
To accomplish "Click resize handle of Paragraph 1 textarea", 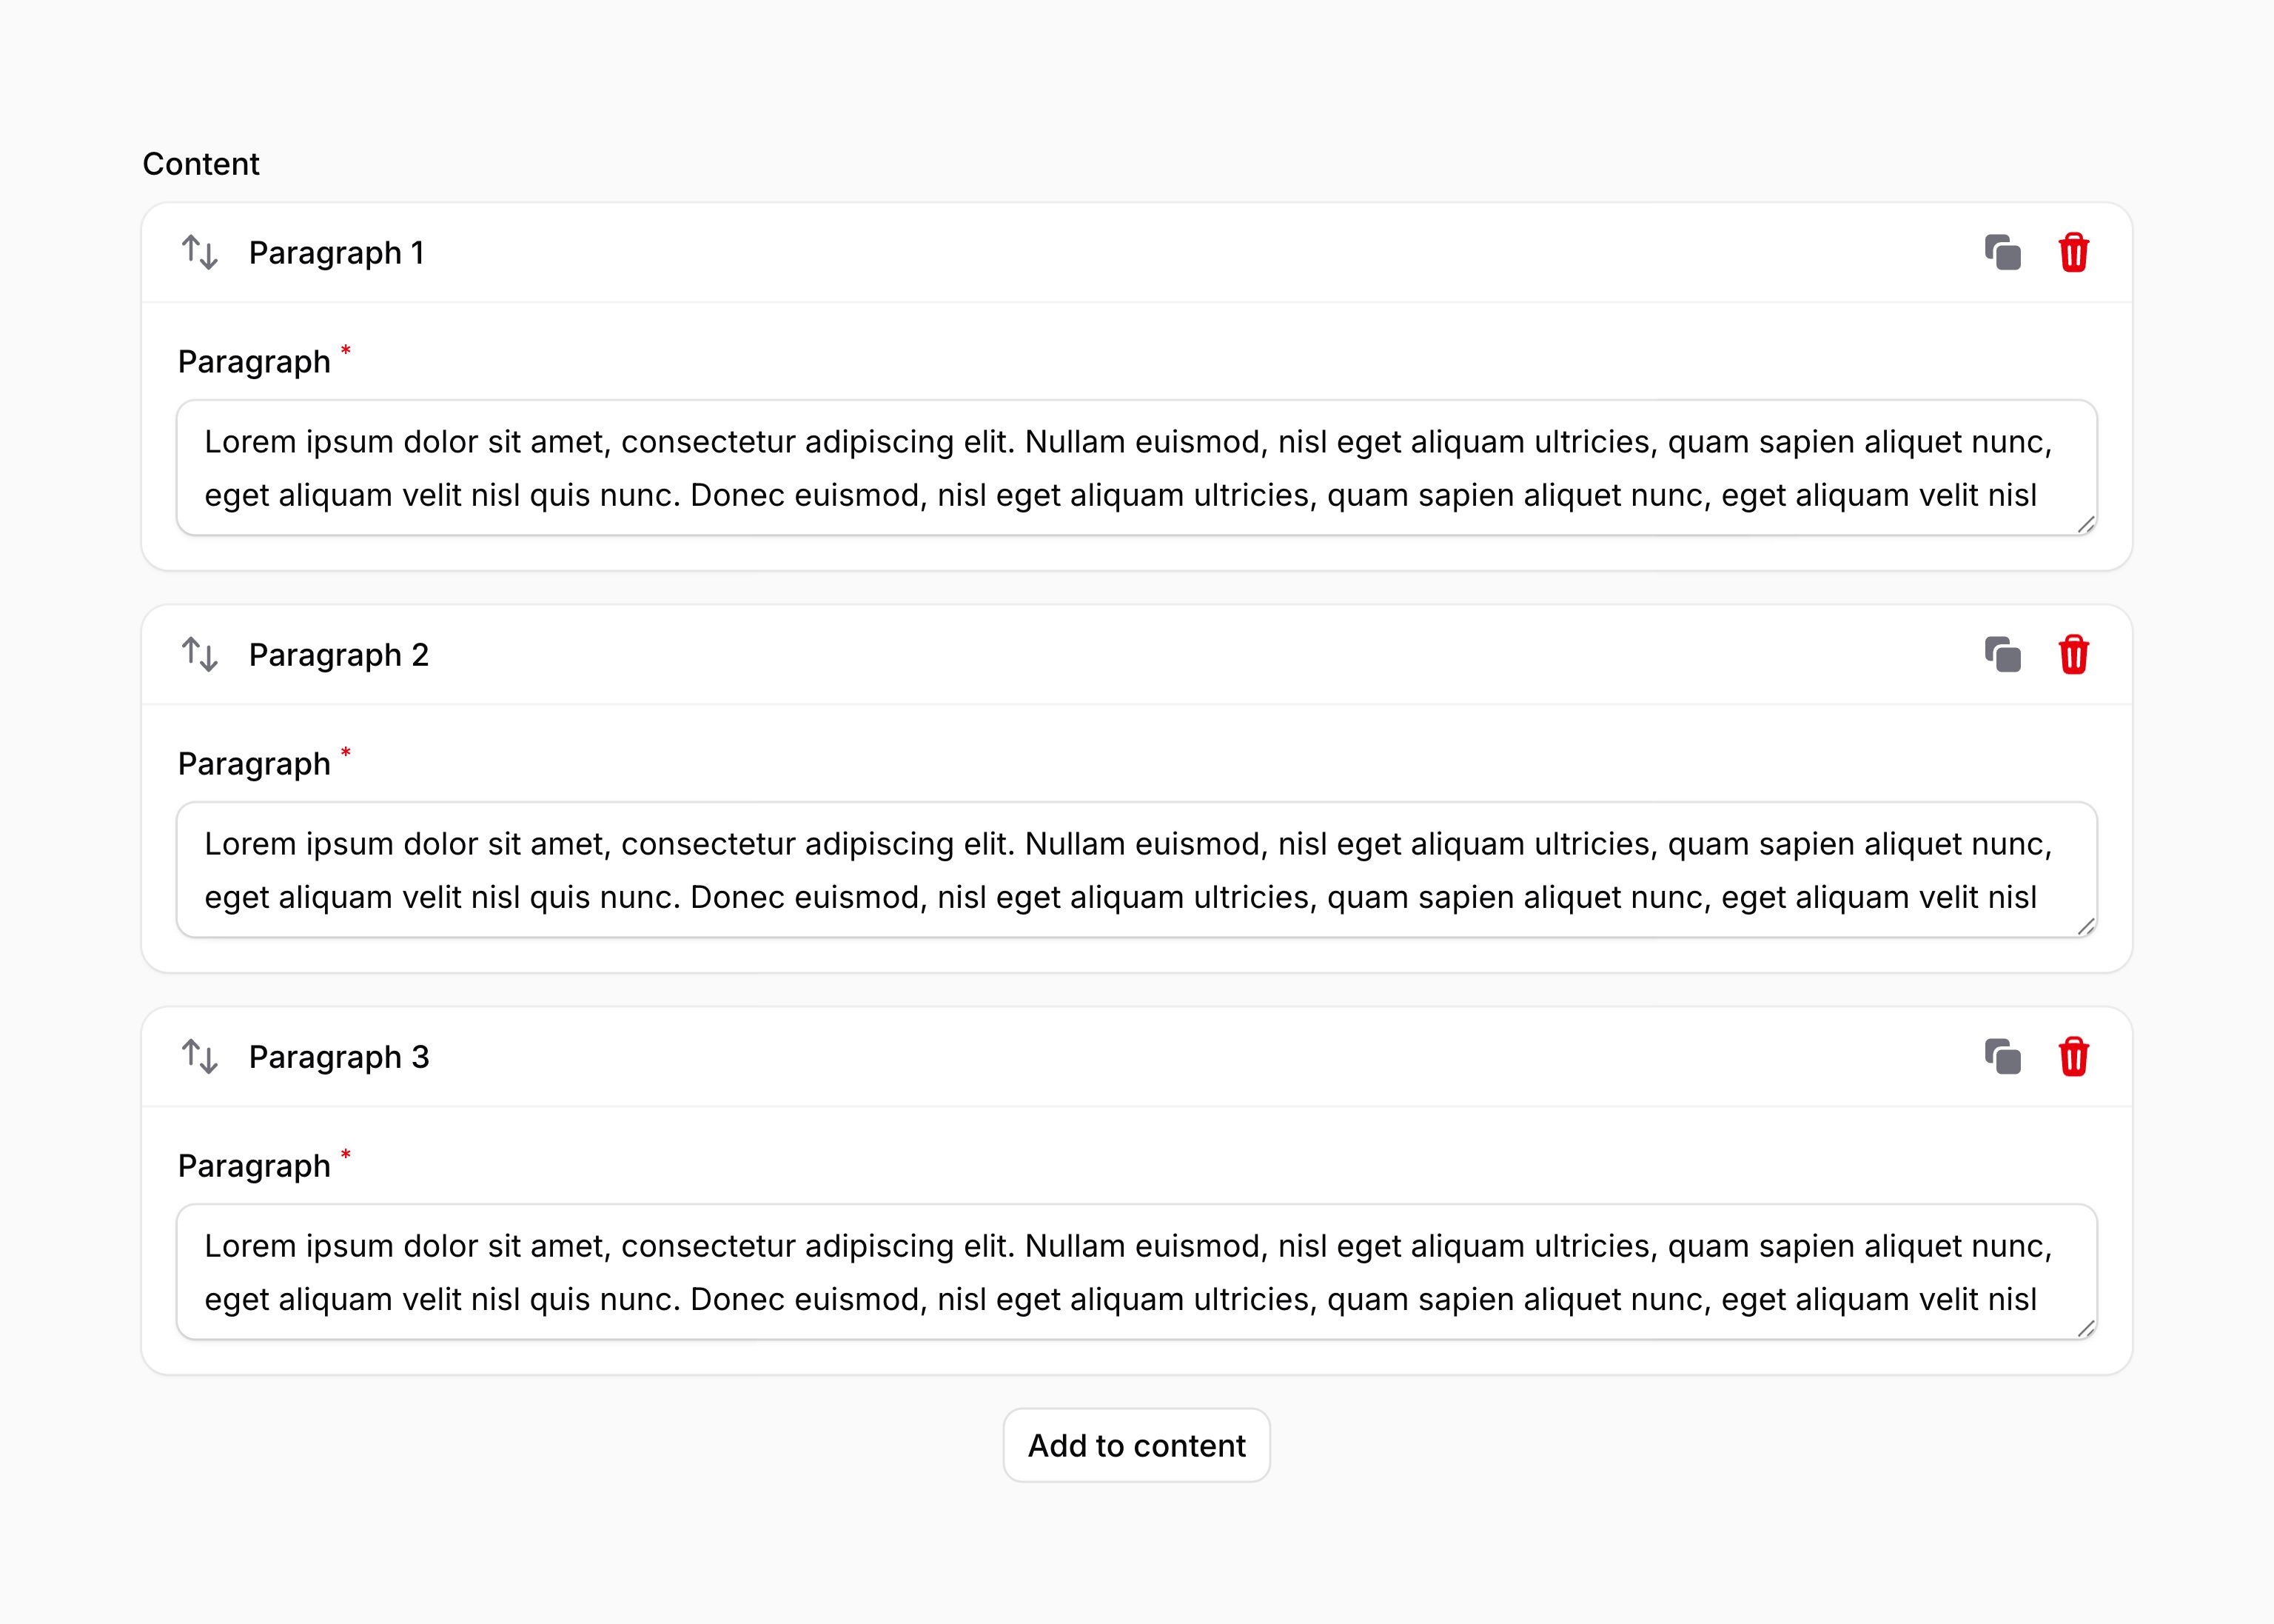I will click(x=2086, y=525).
